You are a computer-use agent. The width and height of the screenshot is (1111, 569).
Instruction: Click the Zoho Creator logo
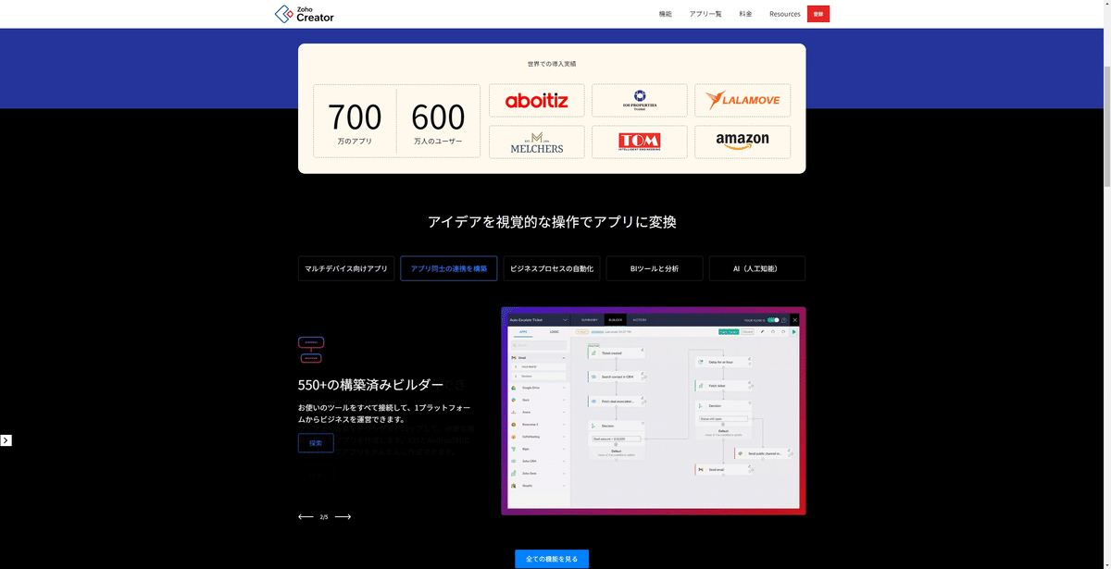click(x=305, y=14)
